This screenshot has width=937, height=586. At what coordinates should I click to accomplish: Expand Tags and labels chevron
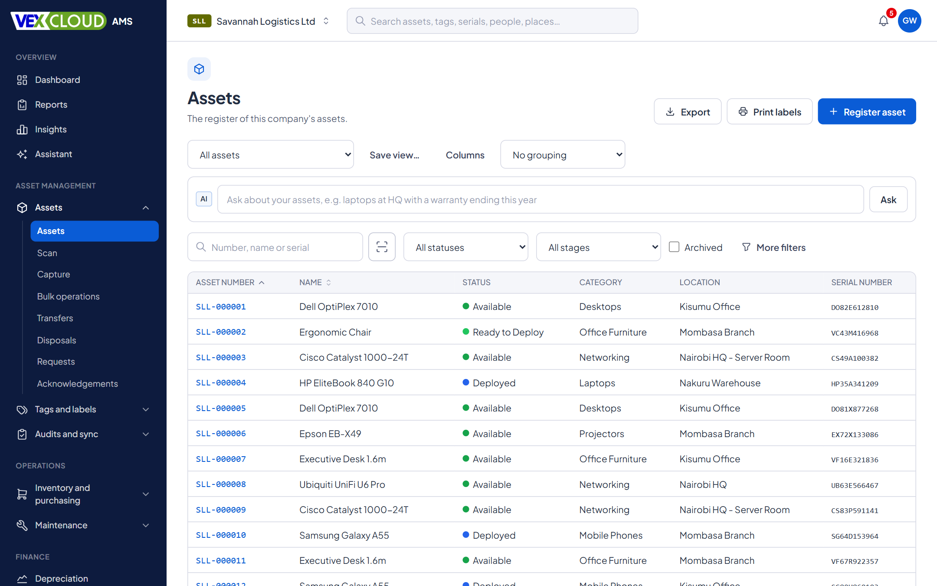pos(146,409)
